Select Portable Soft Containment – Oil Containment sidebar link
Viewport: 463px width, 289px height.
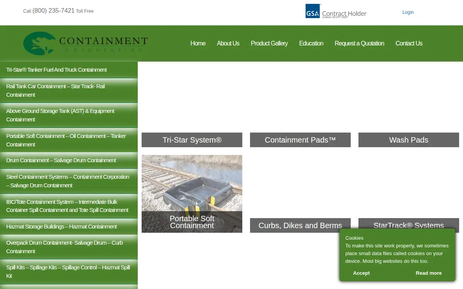click(x=69, y=140)
